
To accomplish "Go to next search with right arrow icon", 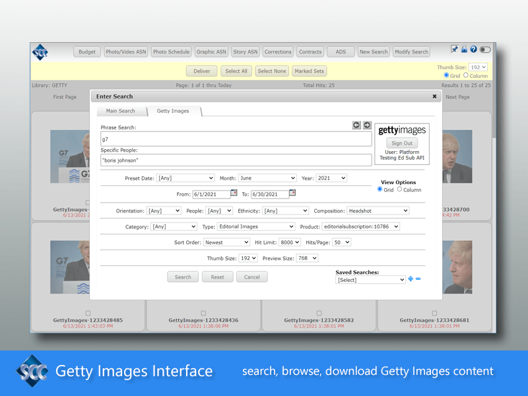I will click(367, 125).
